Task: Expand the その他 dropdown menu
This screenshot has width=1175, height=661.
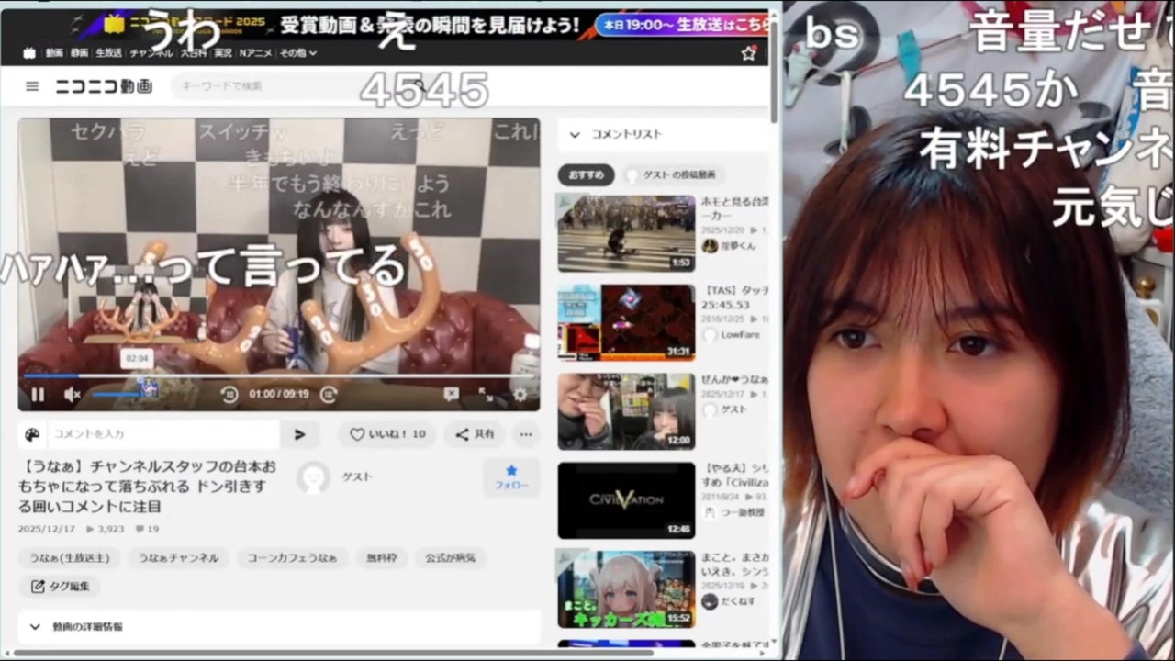Action: [x=298, y=53]
